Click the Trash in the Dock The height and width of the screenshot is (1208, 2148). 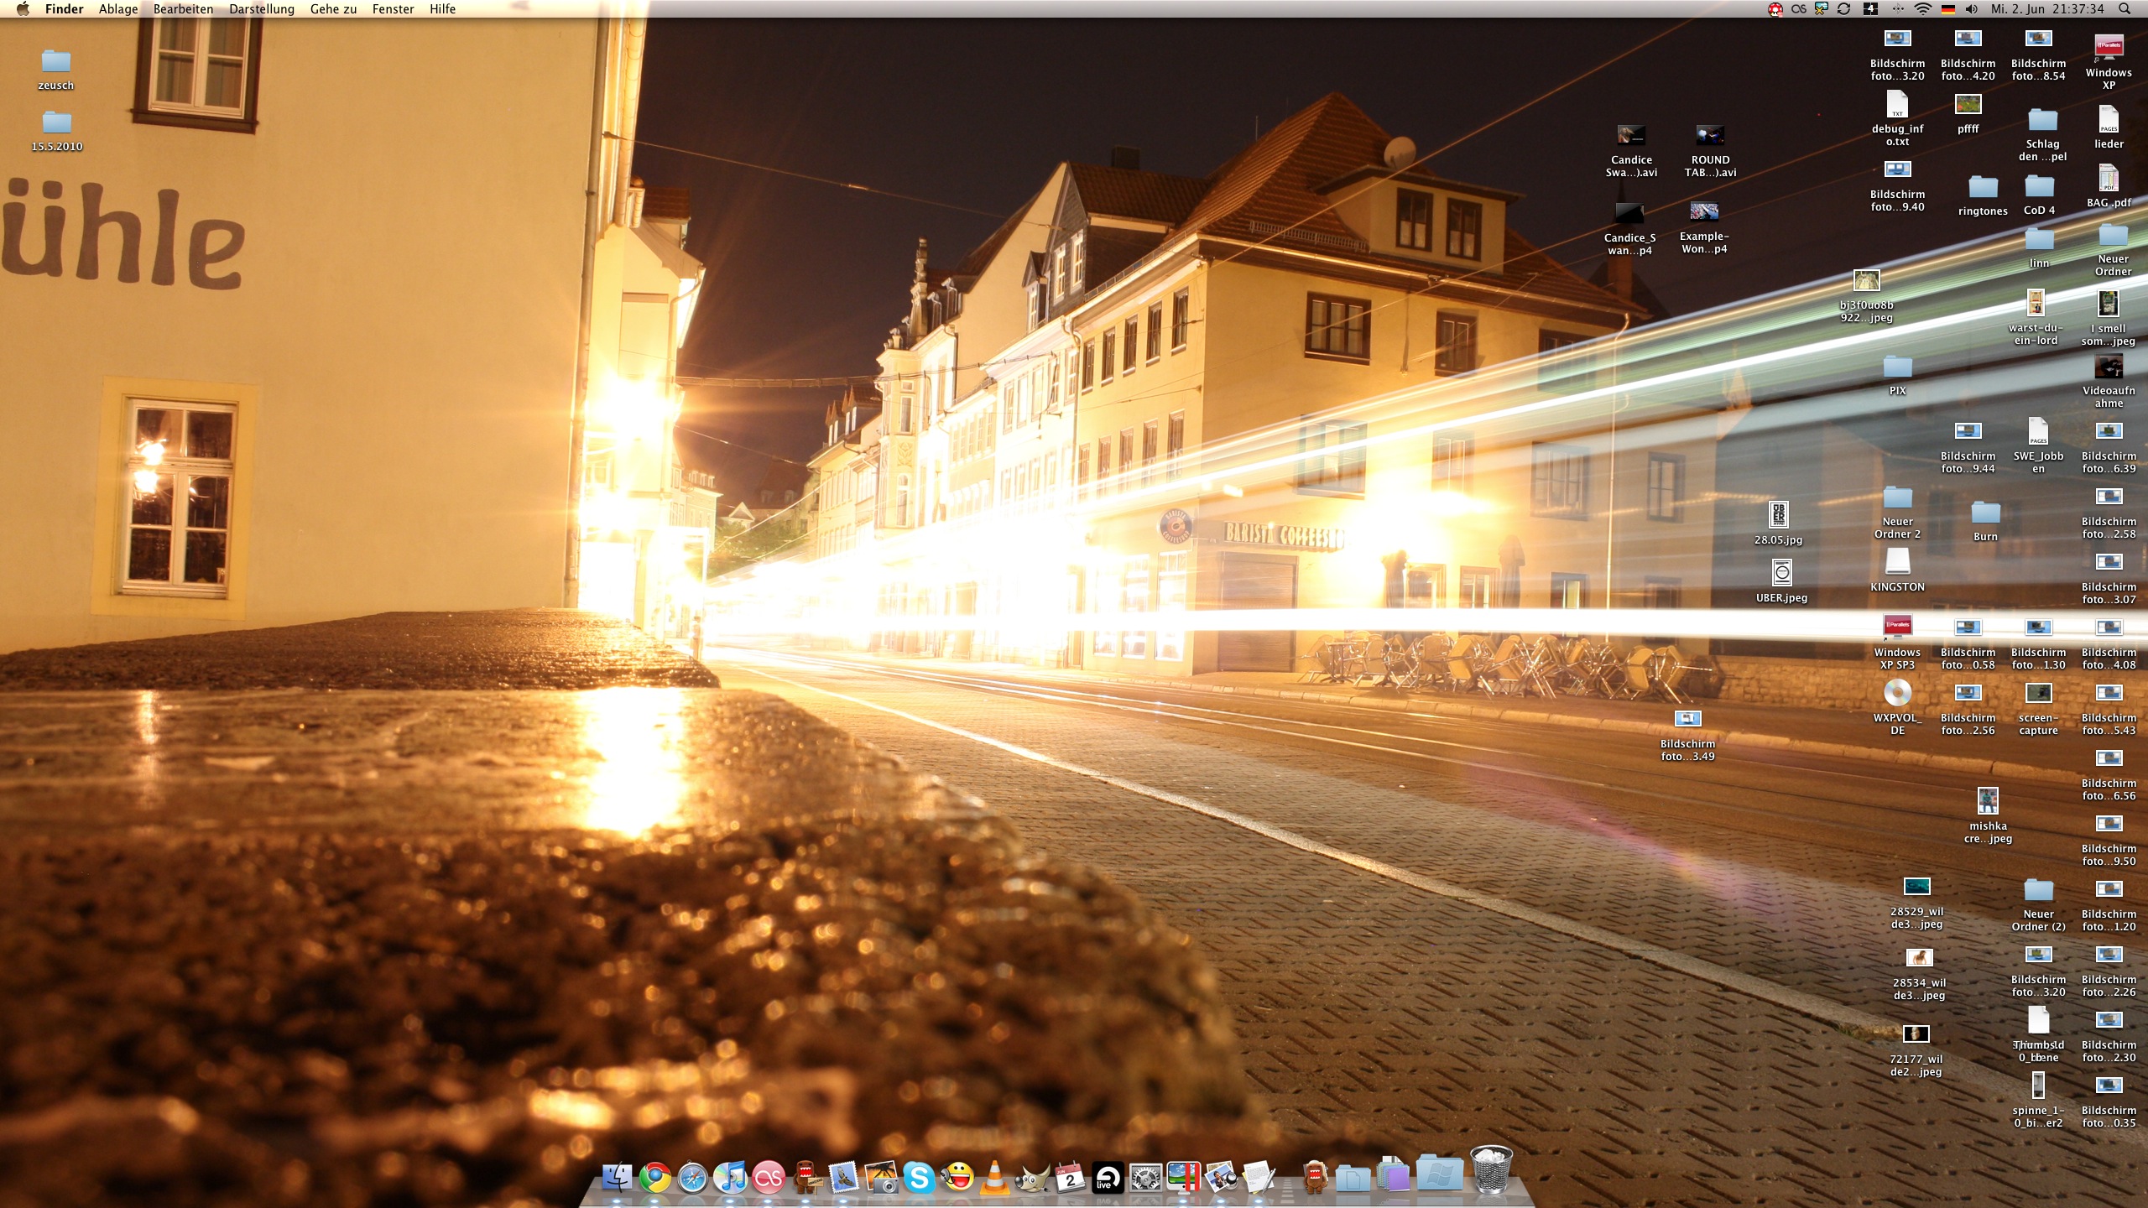(1491, 1171)
